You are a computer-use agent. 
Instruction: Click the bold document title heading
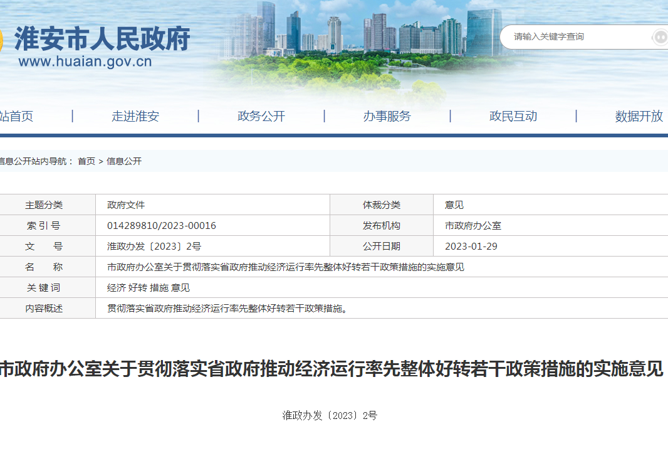[331, 369]
